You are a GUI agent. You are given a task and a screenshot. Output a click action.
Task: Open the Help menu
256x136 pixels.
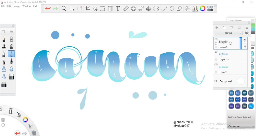[x=35, y=6]
